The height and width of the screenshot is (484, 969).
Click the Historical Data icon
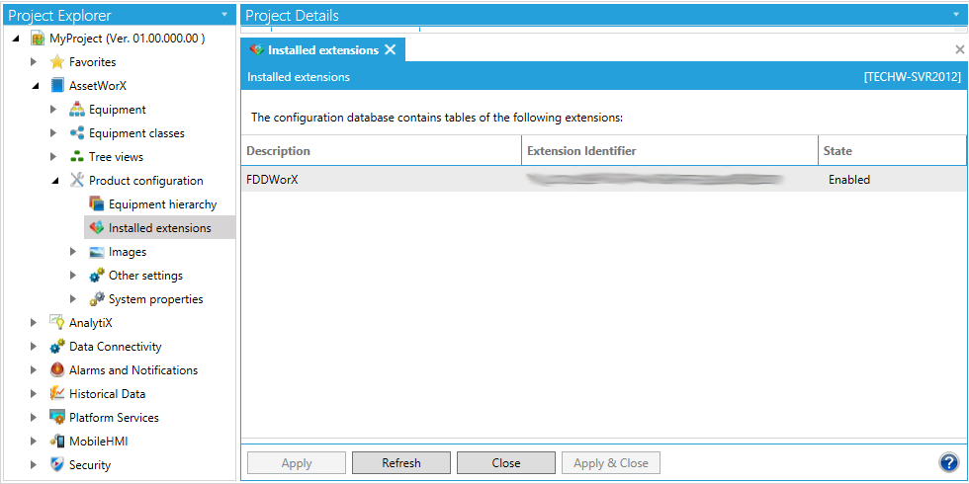tap(57, 394)
